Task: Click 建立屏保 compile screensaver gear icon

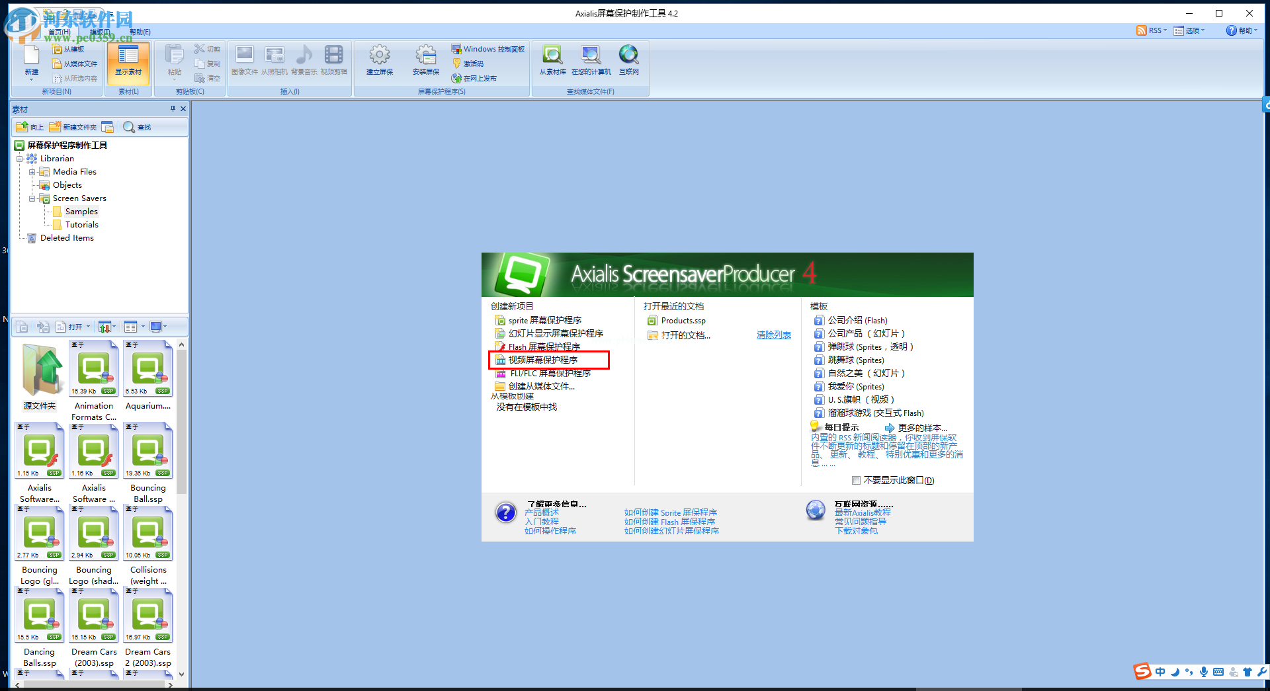Action: pos(380,61)
